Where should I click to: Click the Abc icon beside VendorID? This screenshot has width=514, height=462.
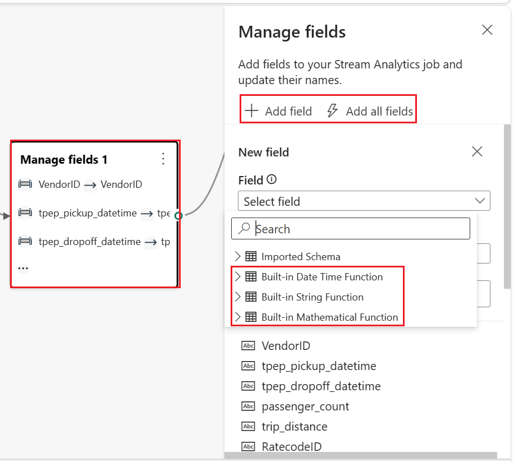[x=247, y=345]
